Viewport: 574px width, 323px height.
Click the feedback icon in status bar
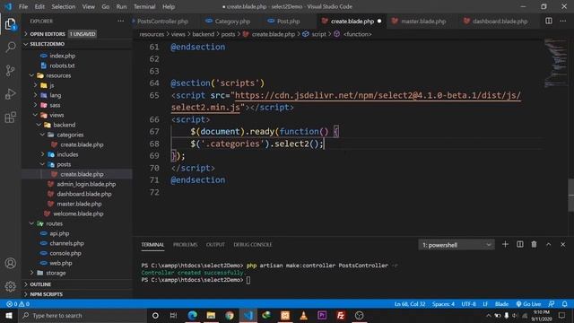pyautogui.click(x=552, y=304)
